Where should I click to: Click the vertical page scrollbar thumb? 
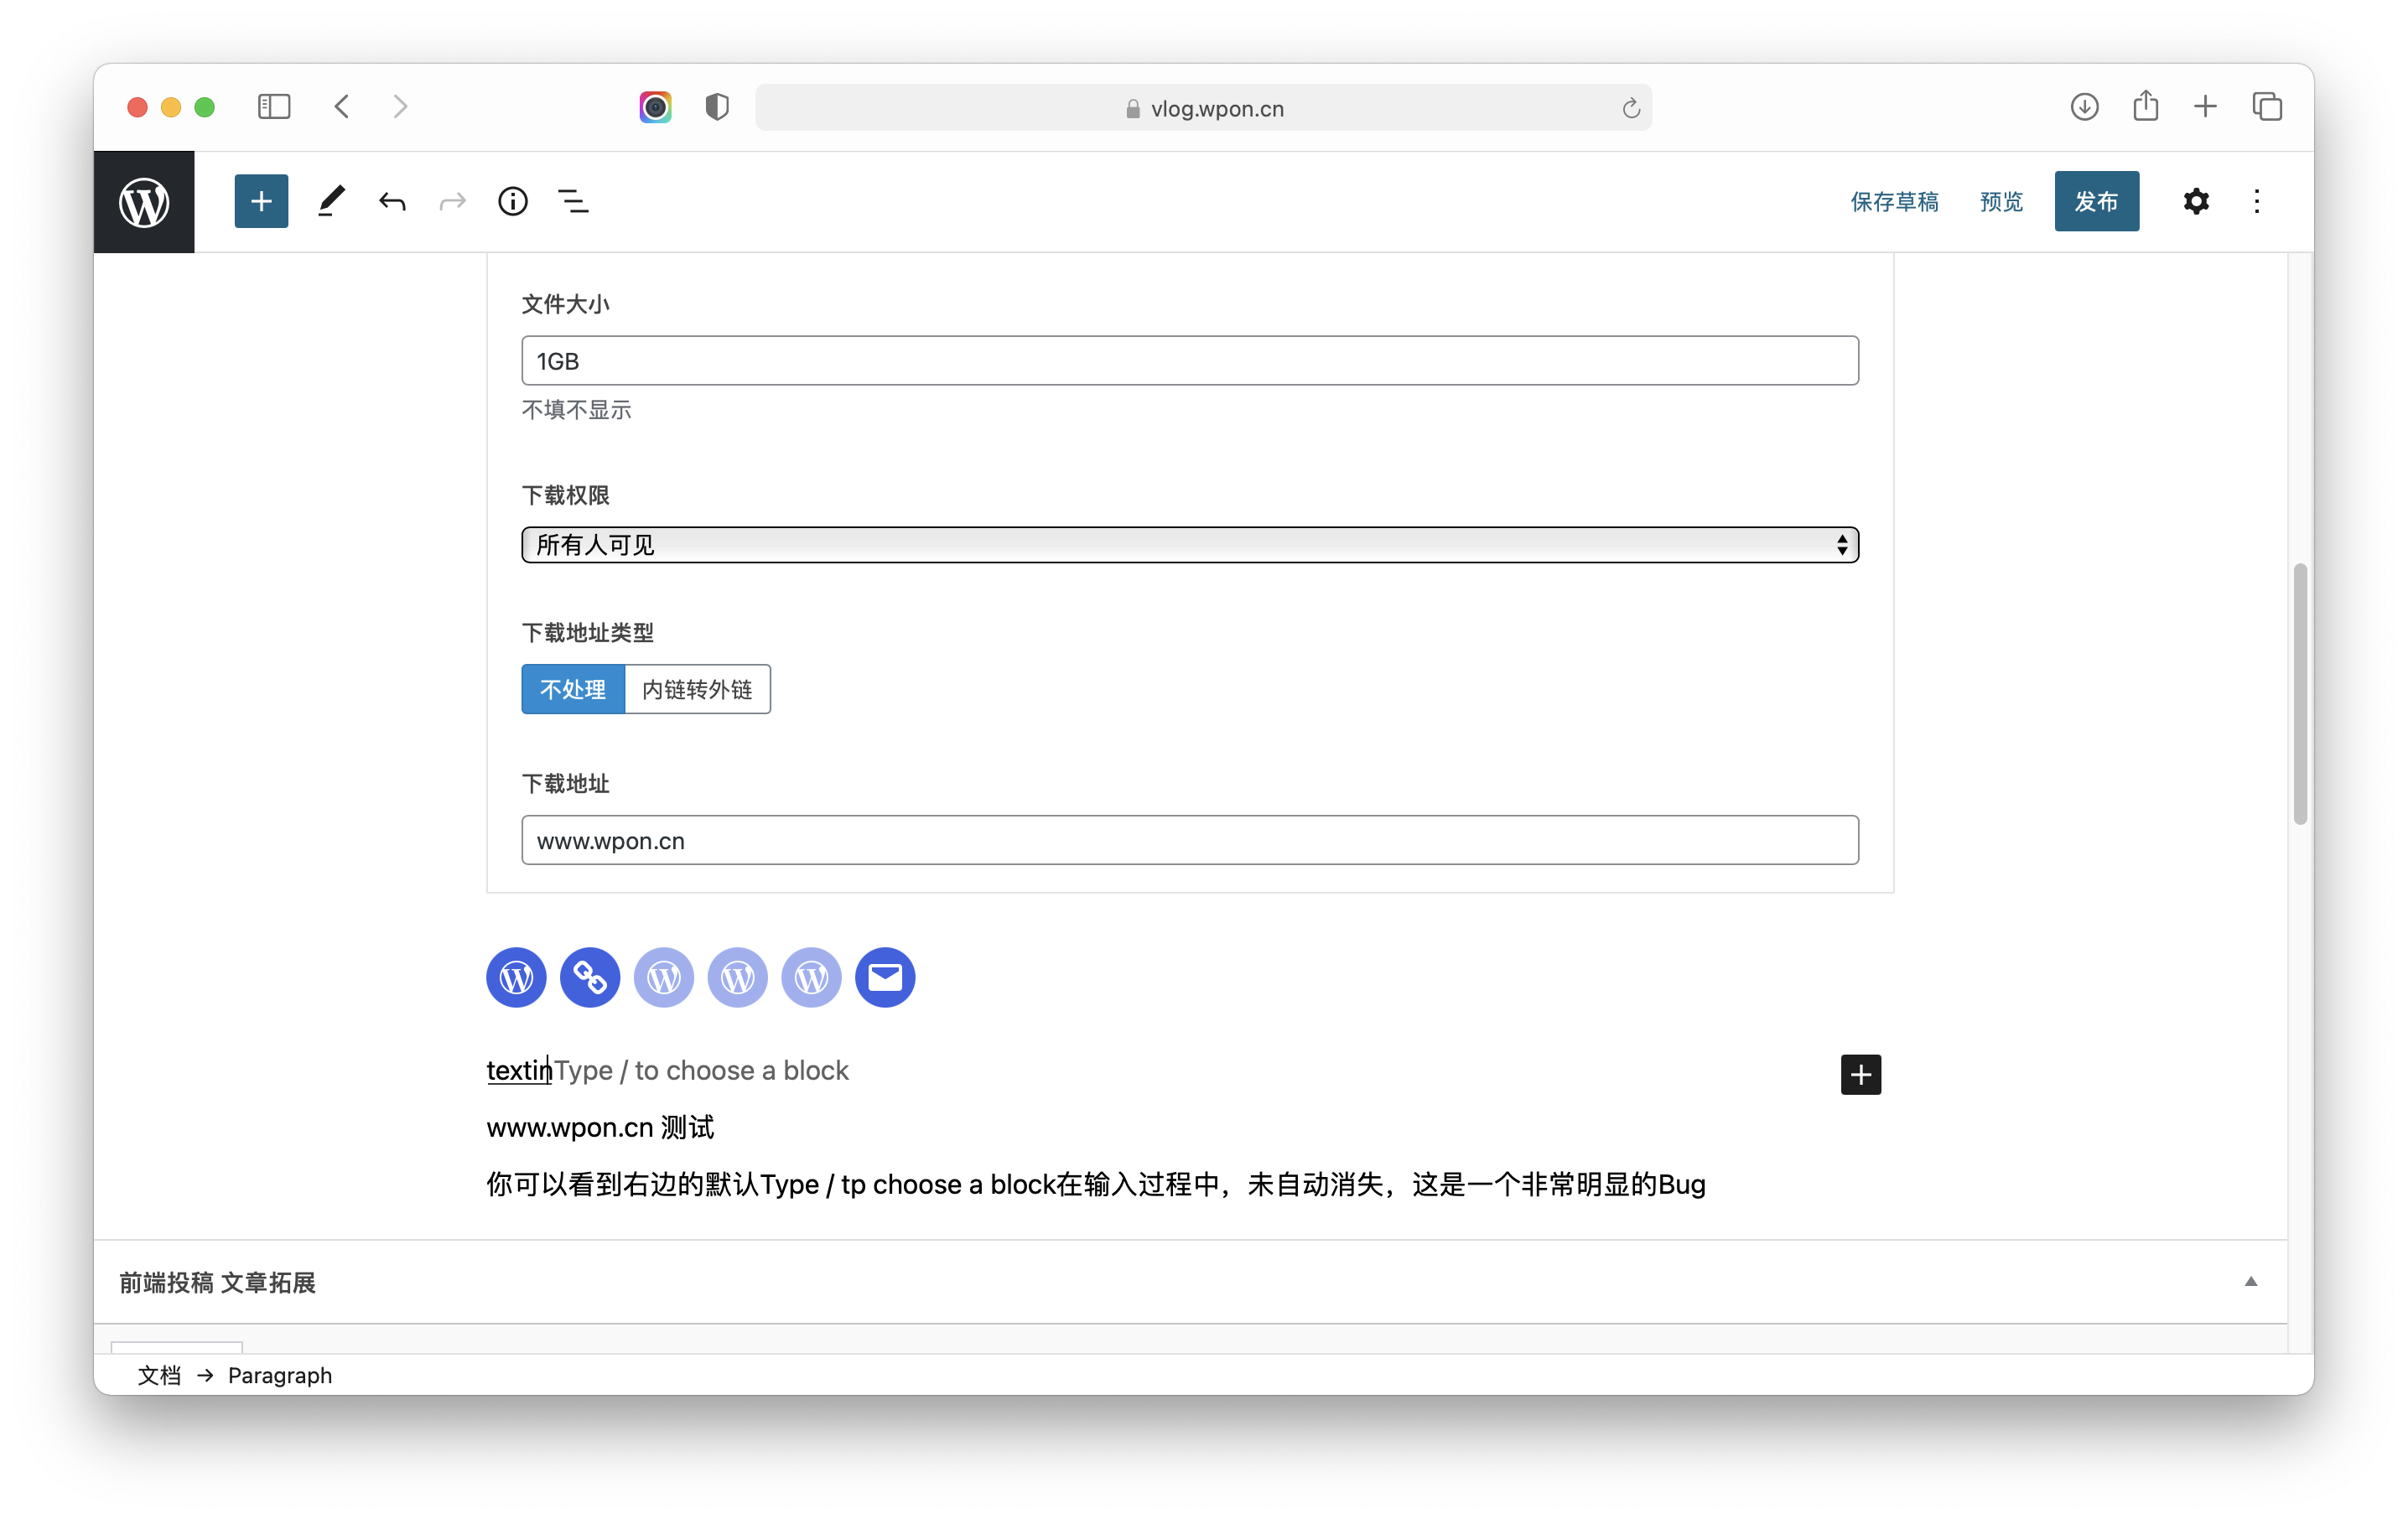2300,694
